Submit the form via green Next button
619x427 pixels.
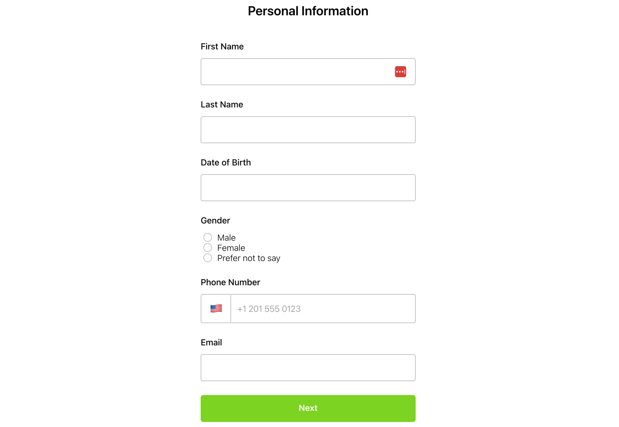pyautogui.click(x=308, y=408)
